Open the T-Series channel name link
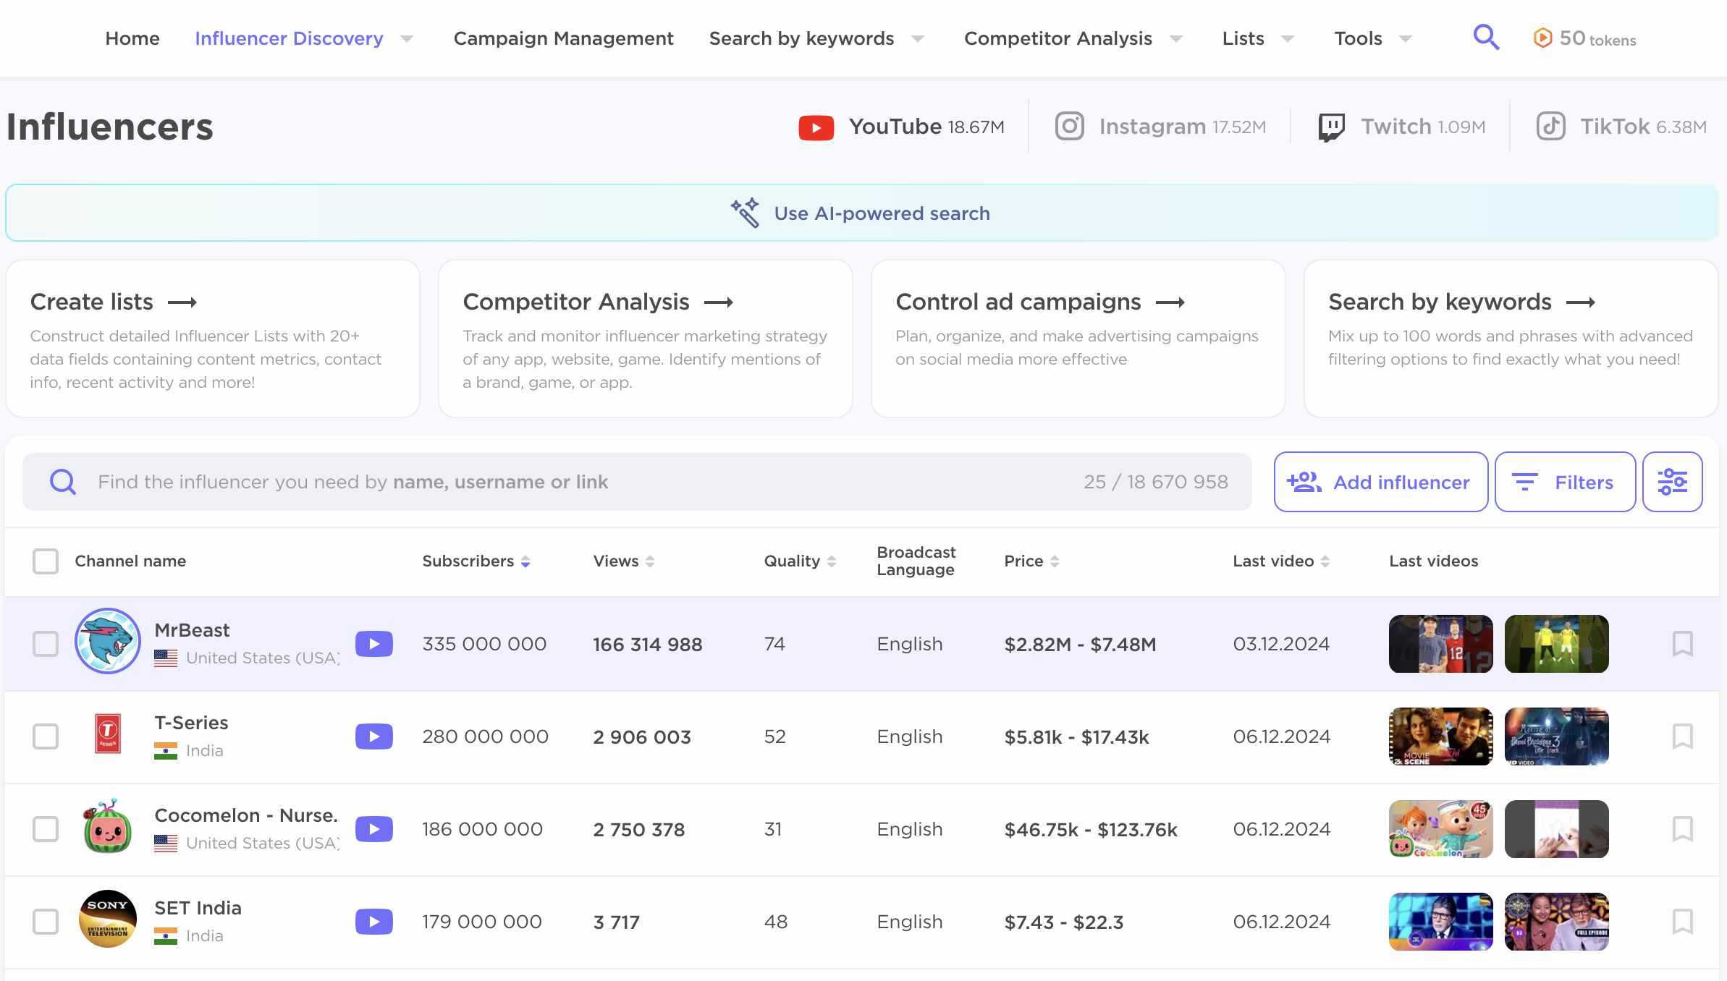The height and width of the screenshot is (981, 1727). [191, 723]
